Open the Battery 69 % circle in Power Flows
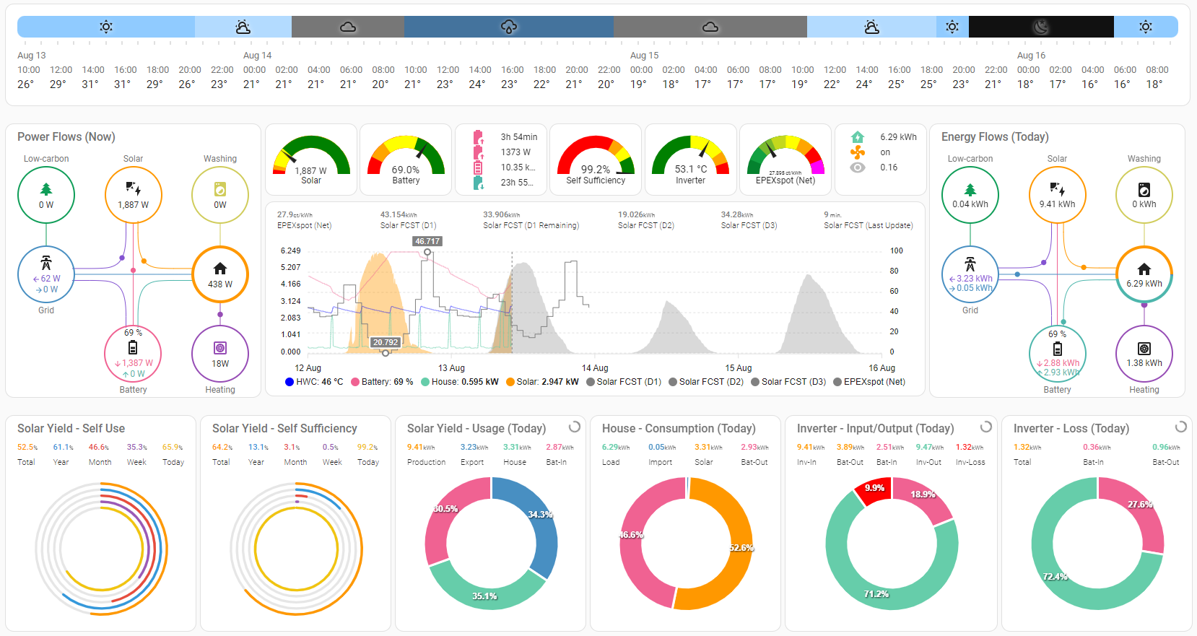Screen dimensions: 1197x636 [134, 354]
